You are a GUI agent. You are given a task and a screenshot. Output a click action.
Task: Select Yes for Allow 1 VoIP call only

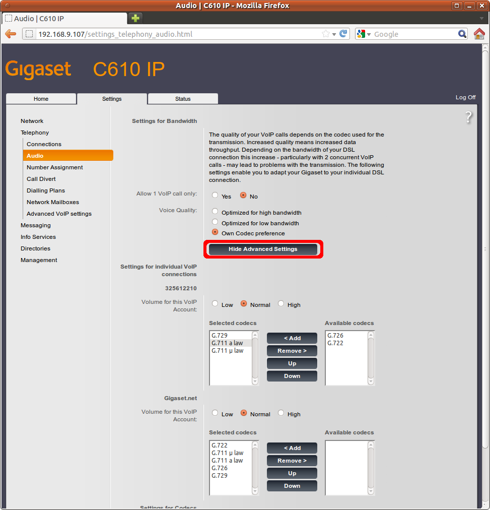pyautogui.click(x=216, y=196)
